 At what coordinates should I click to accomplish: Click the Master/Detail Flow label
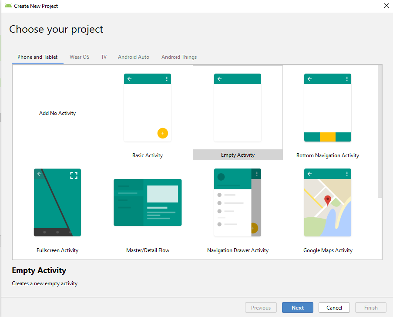click(x=148, y=250)
